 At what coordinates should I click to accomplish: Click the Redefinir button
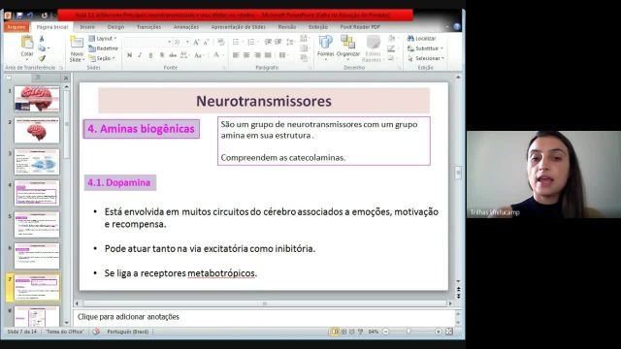[104, 48]
